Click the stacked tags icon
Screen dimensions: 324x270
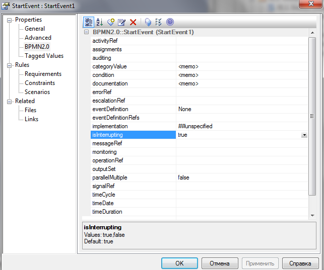pos(148,22)
